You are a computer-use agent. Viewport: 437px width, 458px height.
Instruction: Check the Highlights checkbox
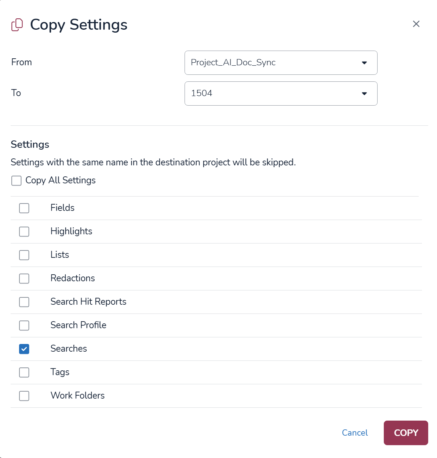point(24,231)
